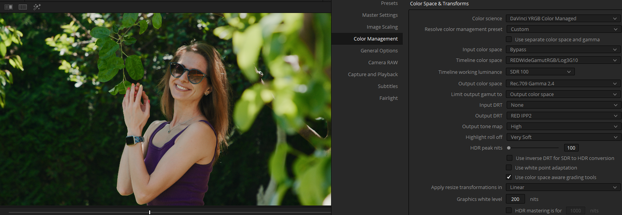
Task: Toggle HDR mastering is for checkbox
Action: pos(509,211)
